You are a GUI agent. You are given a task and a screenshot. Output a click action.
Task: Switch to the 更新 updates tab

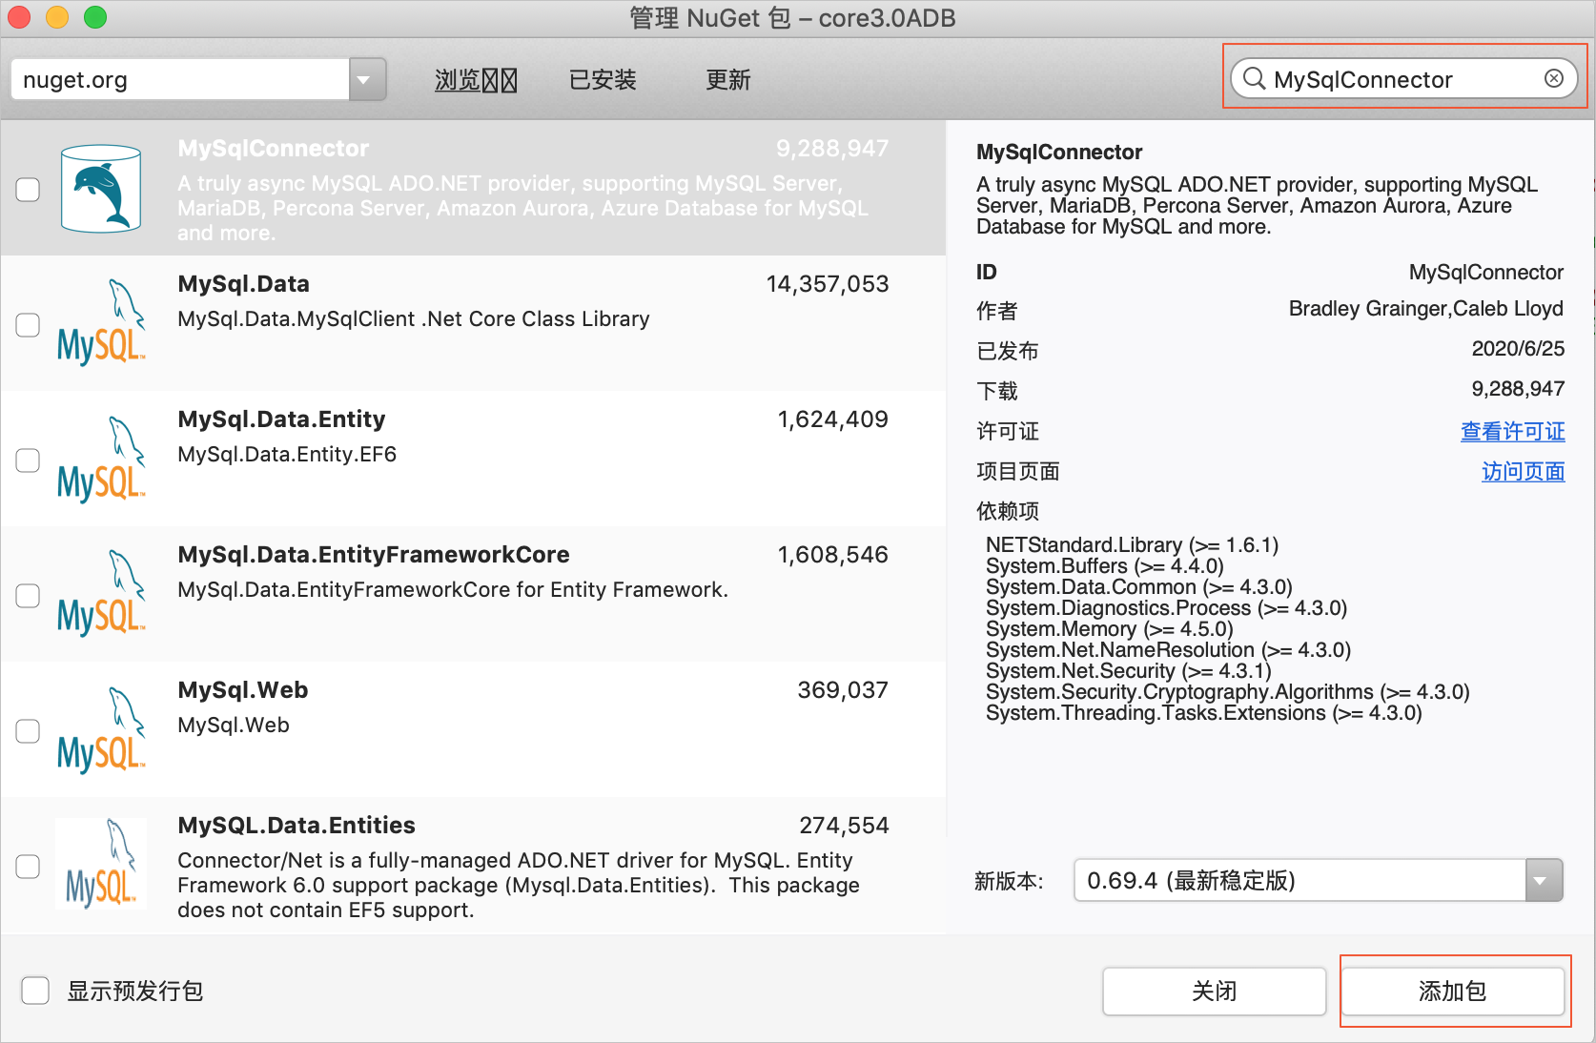pos(728,80)
